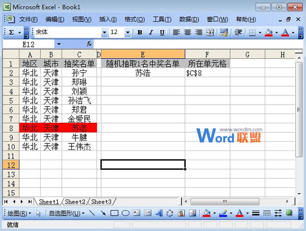Screen dimensions: 306x231
Task: Toggle italic formatting
Action: 151,32
